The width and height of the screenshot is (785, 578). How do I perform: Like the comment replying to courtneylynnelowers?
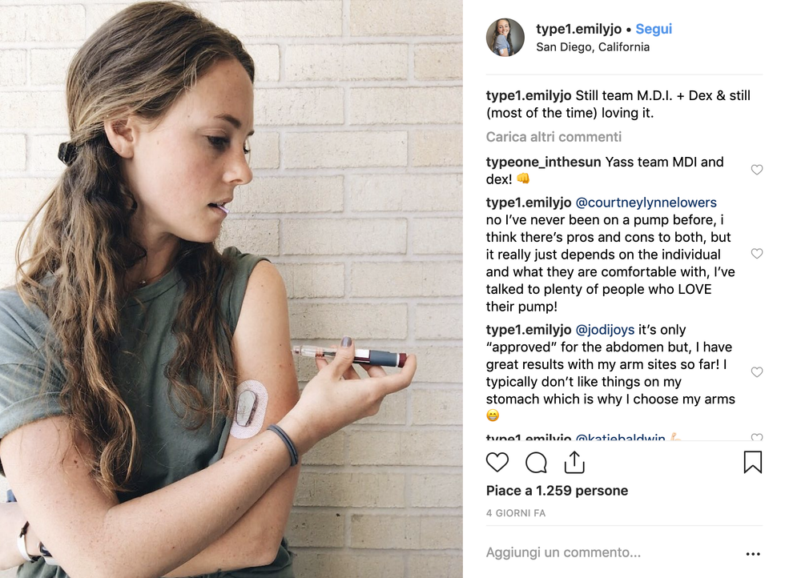(756, 253)
